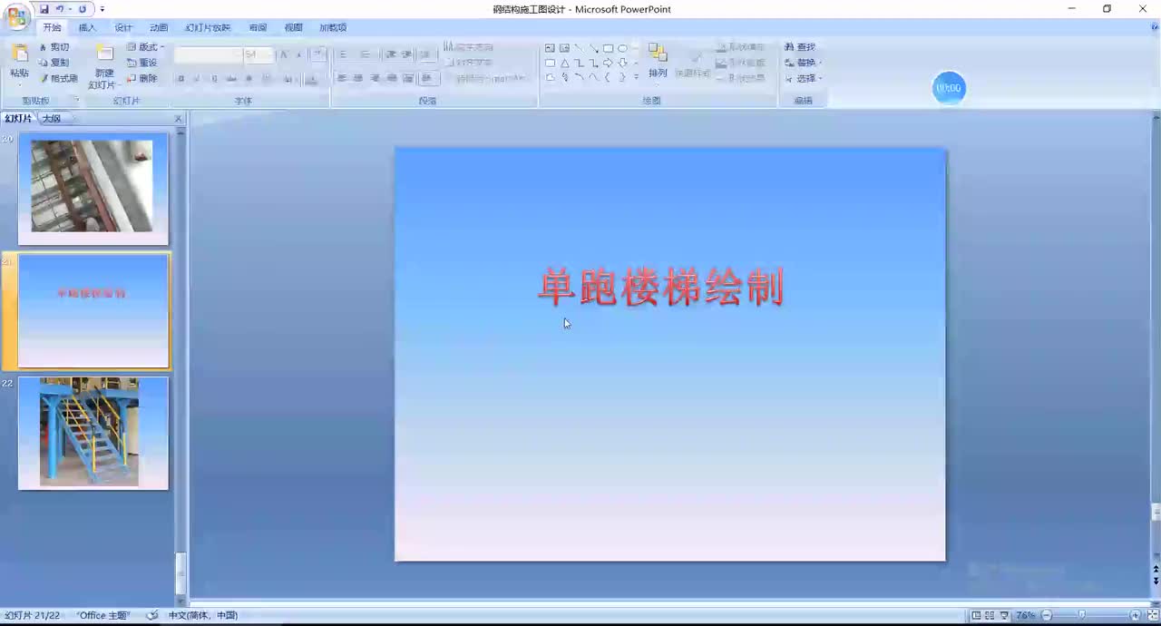Toggle bulleted list
The image size is (1161, 626).
[x=343, y=55]
